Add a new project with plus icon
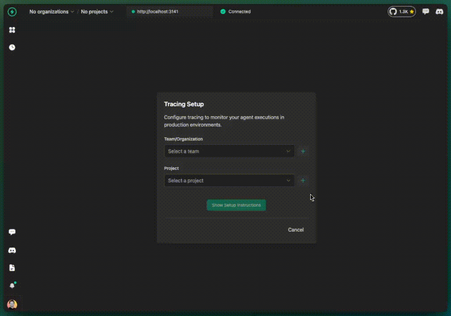Screen dimensions: 451x316 pos(303,180)
